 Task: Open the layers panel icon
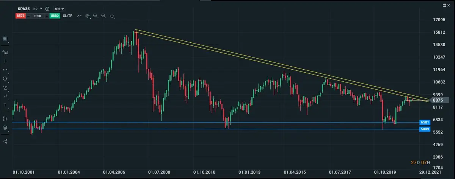(x=5, y=128)
